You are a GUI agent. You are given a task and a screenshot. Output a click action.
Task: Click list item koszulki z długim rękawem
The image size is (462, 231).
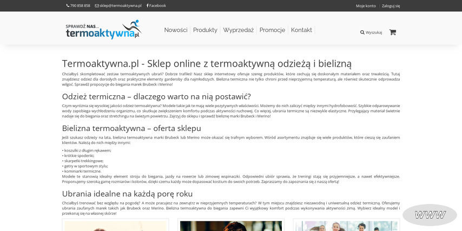point(87,150)
